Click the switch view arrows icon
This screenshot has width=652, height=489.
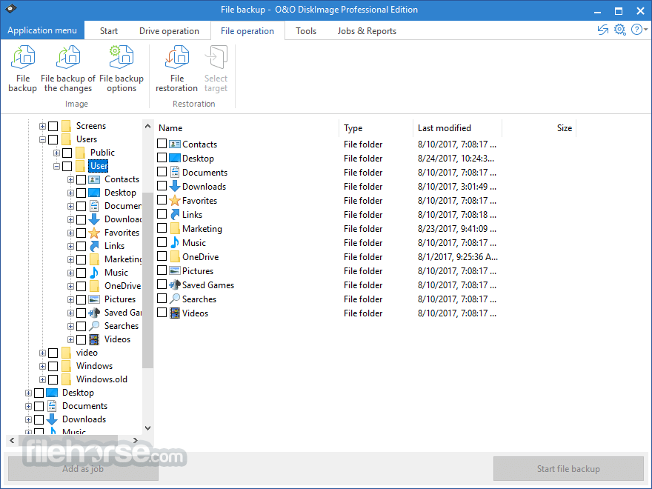click(x=603, y=30)
